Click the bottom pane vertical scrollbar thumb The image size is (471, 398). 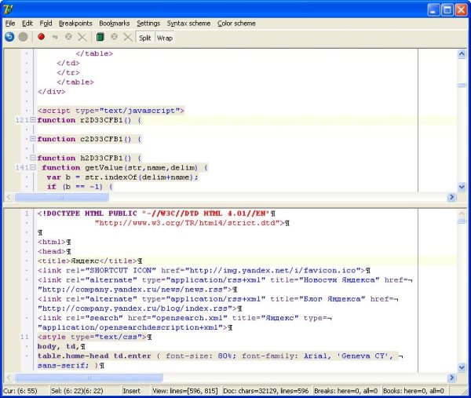pyautogui.click(x=462, y=221)
